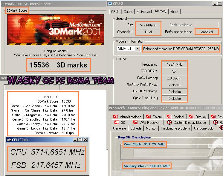Click the CPU Clock window title icon
The height and width of the screenshot is (176, 223).
[x=9, y=140]
